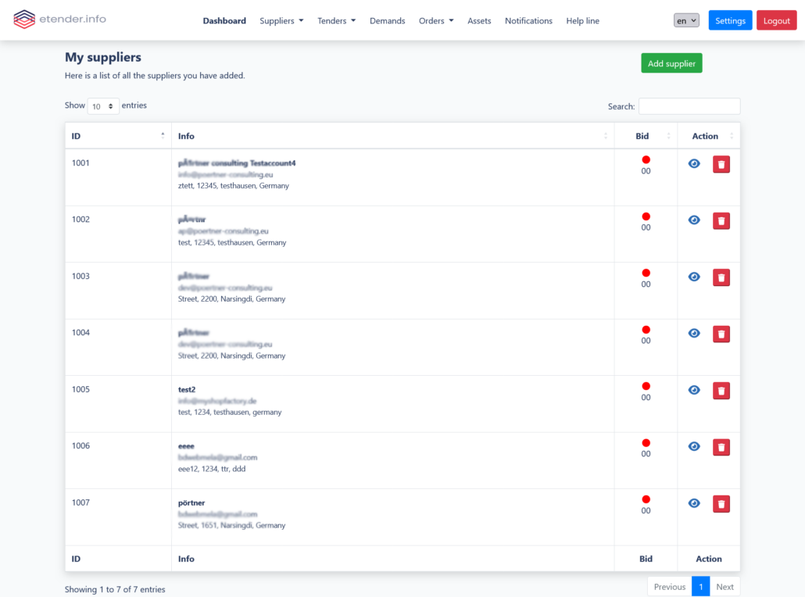
Task: Select page 1 in pagination
Action: click(x=701, y=587)
